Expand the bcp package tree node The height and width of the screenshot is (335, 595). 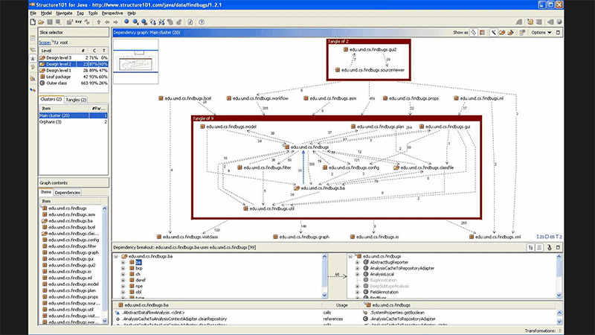[123, 268]
